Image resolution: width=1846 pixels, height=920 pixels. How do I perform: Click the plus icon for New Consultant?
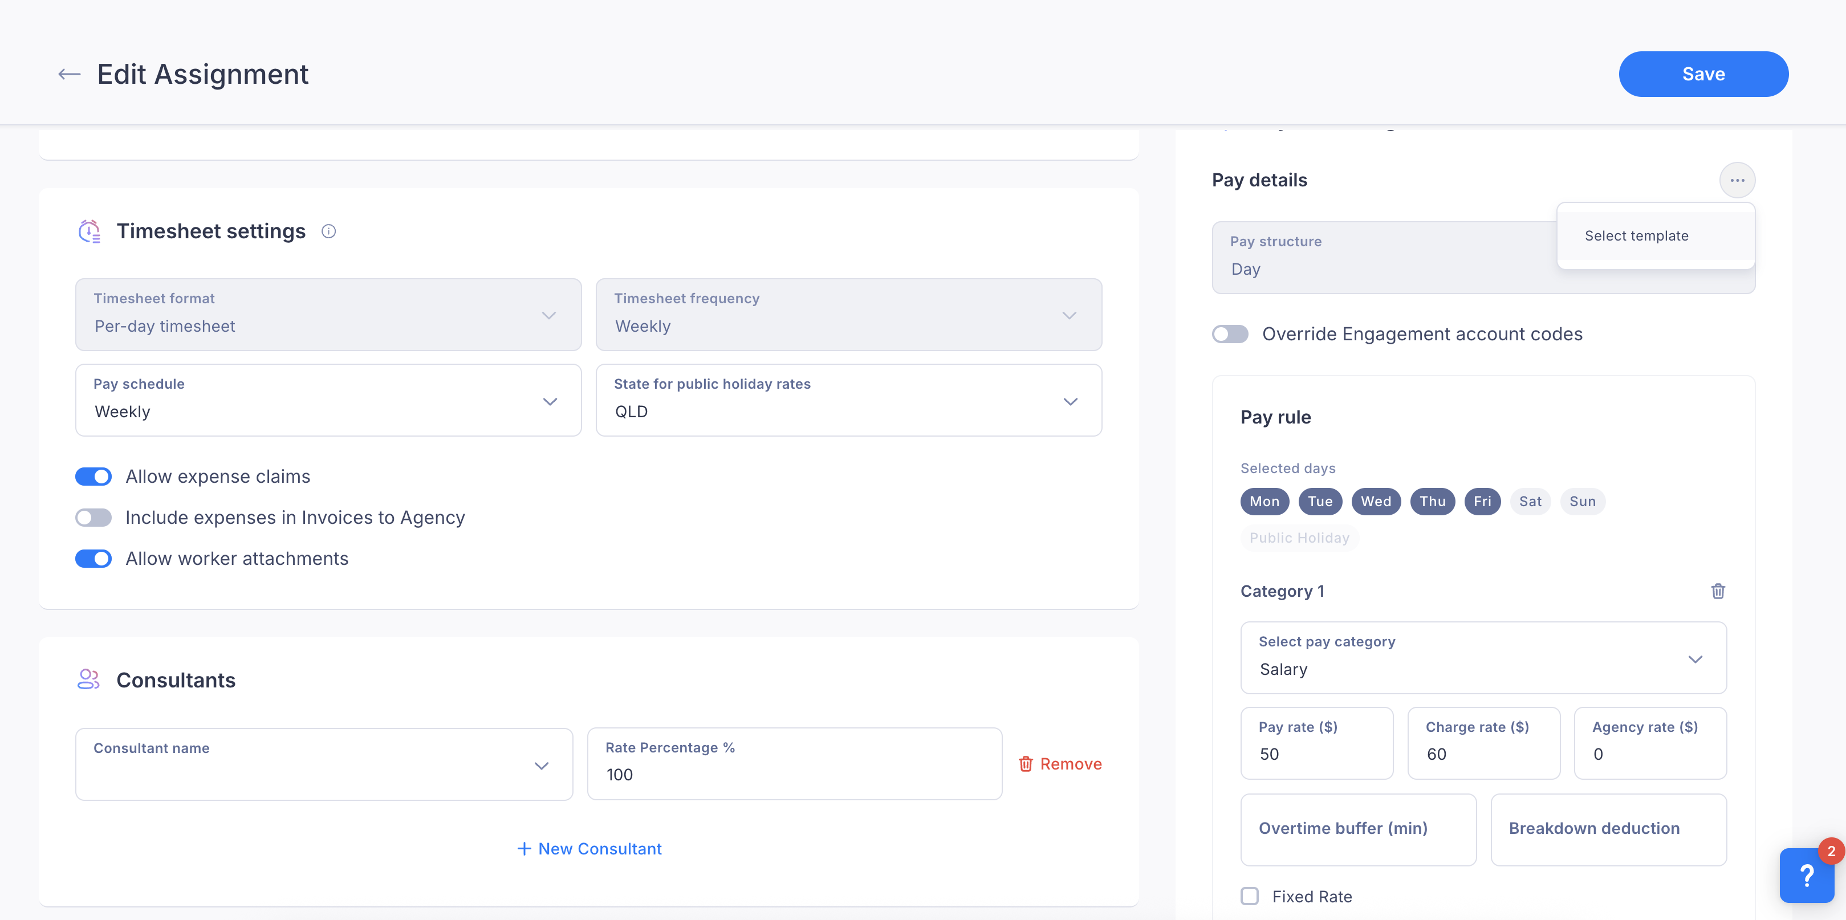click(524, 848)
